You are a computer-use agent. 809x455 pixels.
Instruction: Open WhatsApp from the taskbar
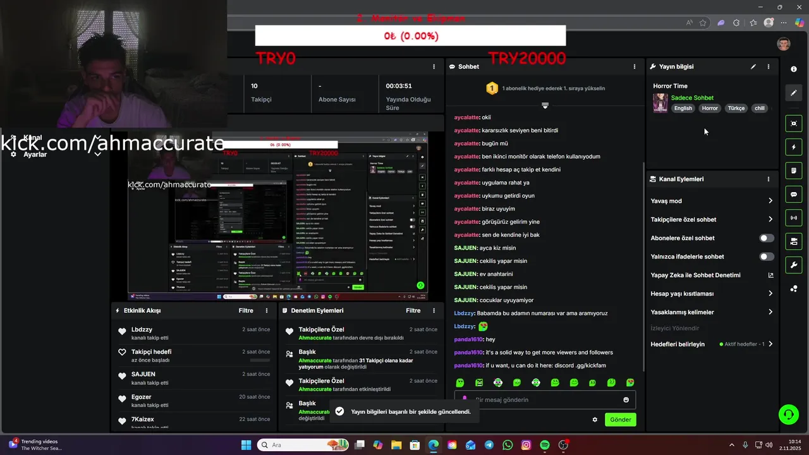pyautogui.click(x=508, y=445)
